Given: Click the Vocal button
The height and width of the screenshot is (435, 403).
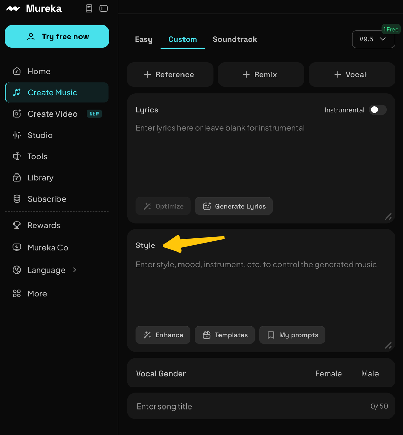Looking at the screenshot, I should 352,74.
